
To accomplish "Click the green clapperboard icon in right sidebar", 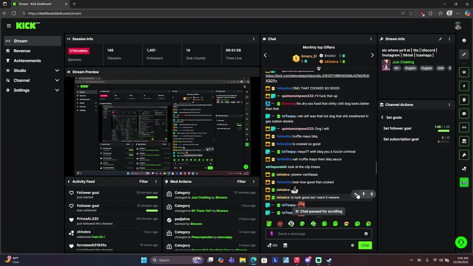I will (x=464, y=182).
